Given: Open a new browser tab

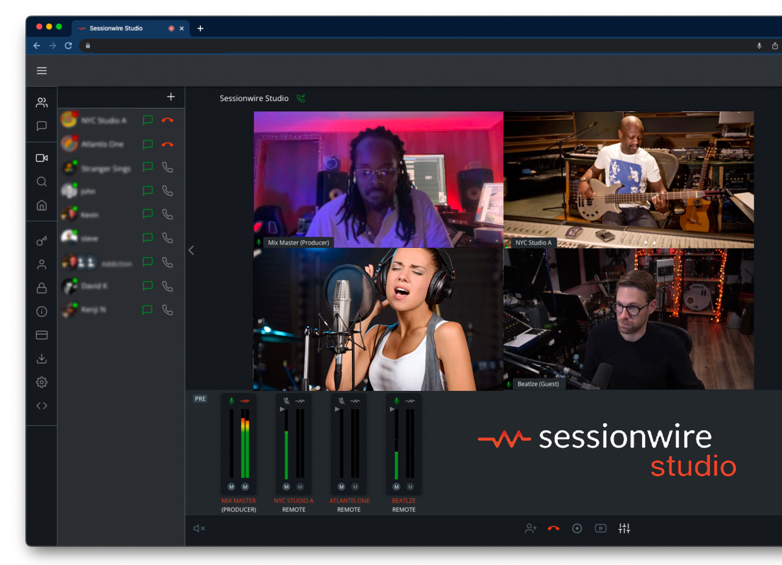Looking at the screenshot, I should (200, 28).
